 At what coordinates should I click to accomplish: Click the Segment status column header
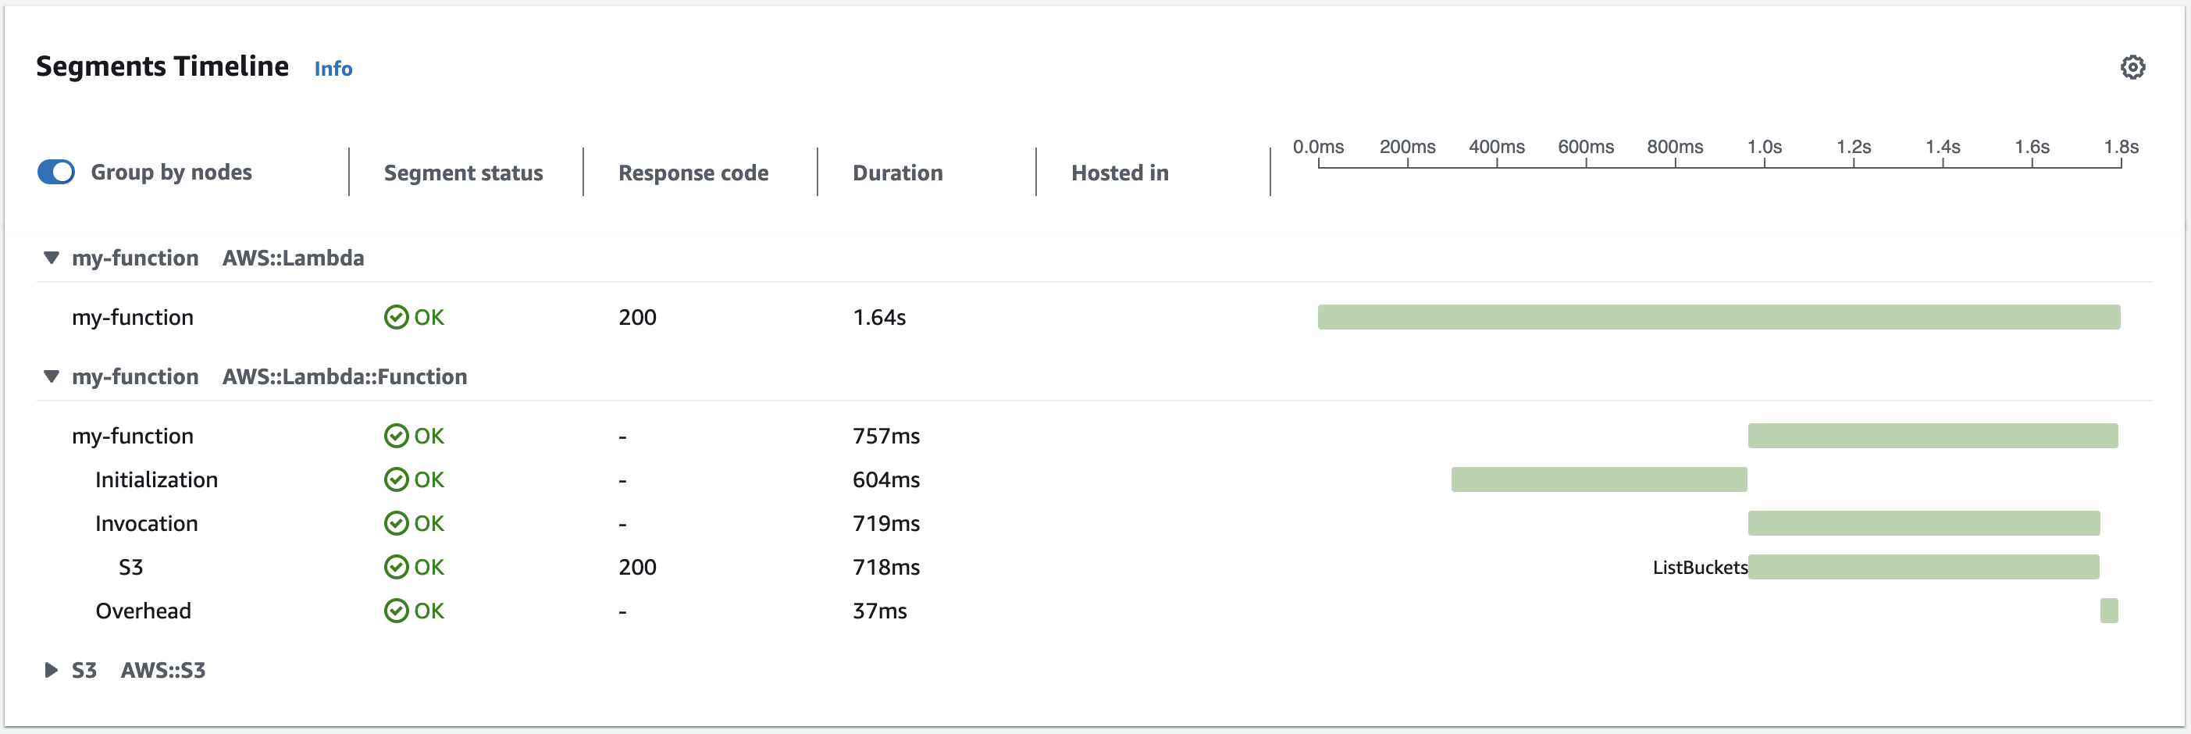(x=463, y=173)
